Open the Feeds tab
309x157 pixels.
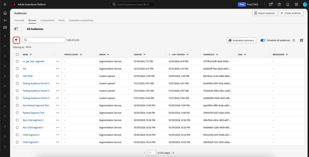tap(61, 20)
